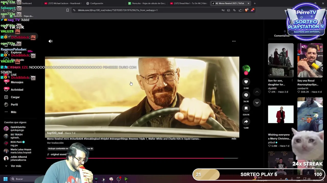Bookmark the video using the save icon
Viewport: 327px width, 183px height.
pos(246,108)
